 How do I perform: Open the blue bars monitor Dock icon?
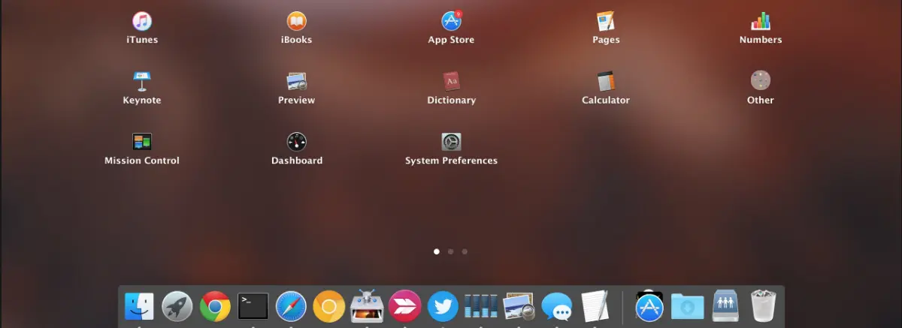click(481, 306)
